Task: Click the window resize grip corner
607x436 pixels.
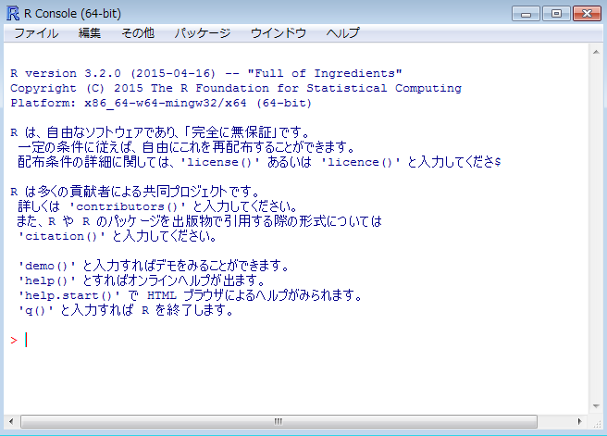Action: tap(598, 424)
